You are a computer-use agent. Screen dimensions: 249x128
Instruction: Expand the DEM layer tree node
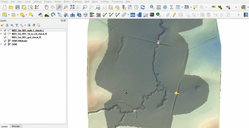[2, 44]
